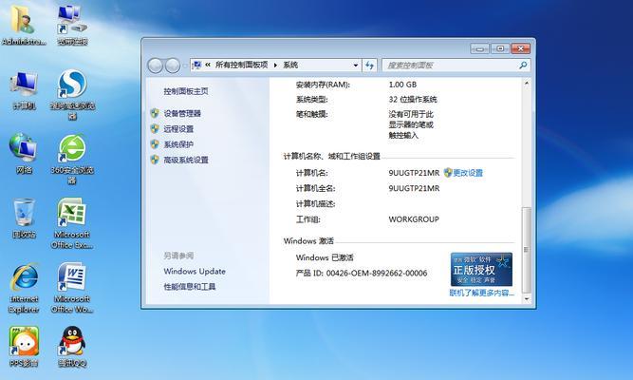Click the 32 位操作系统 value
The image size is (633, 380).
pos(413,99)
